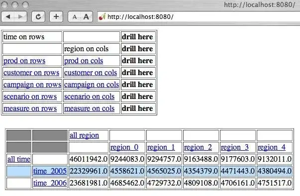Open the 'prod on rows' link
Screen dimensions: 300x196
click(24, 61)
